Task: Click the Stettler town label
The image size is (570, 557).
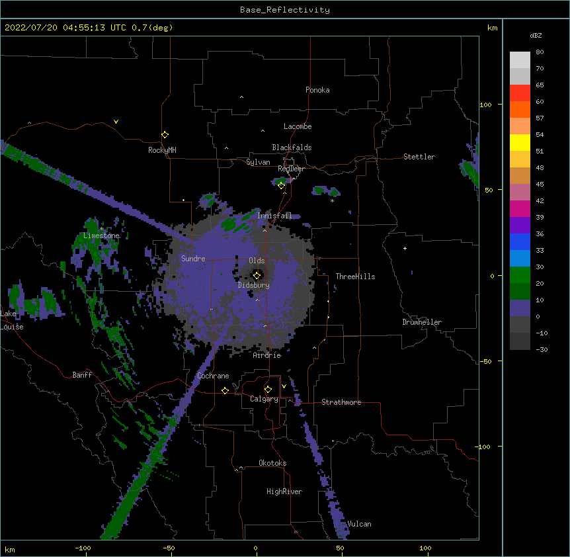Action: pyautogui.click(x=419, y=157)
